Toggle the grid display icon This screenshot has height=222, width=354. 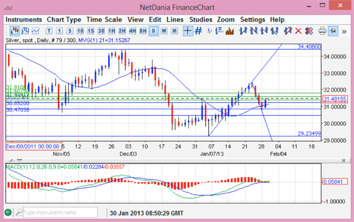click(198, 30)
